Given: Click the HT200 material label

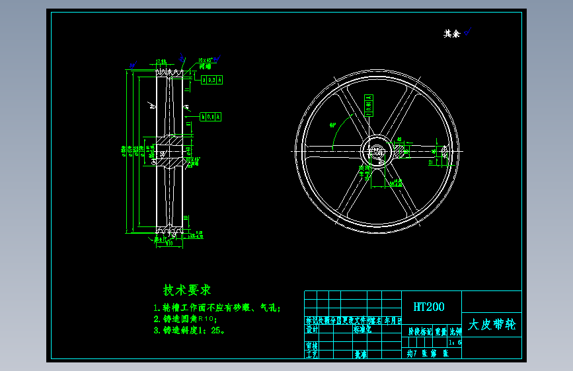Looking at the screenshot, I should pyautogui.click(x=429, y=307).
